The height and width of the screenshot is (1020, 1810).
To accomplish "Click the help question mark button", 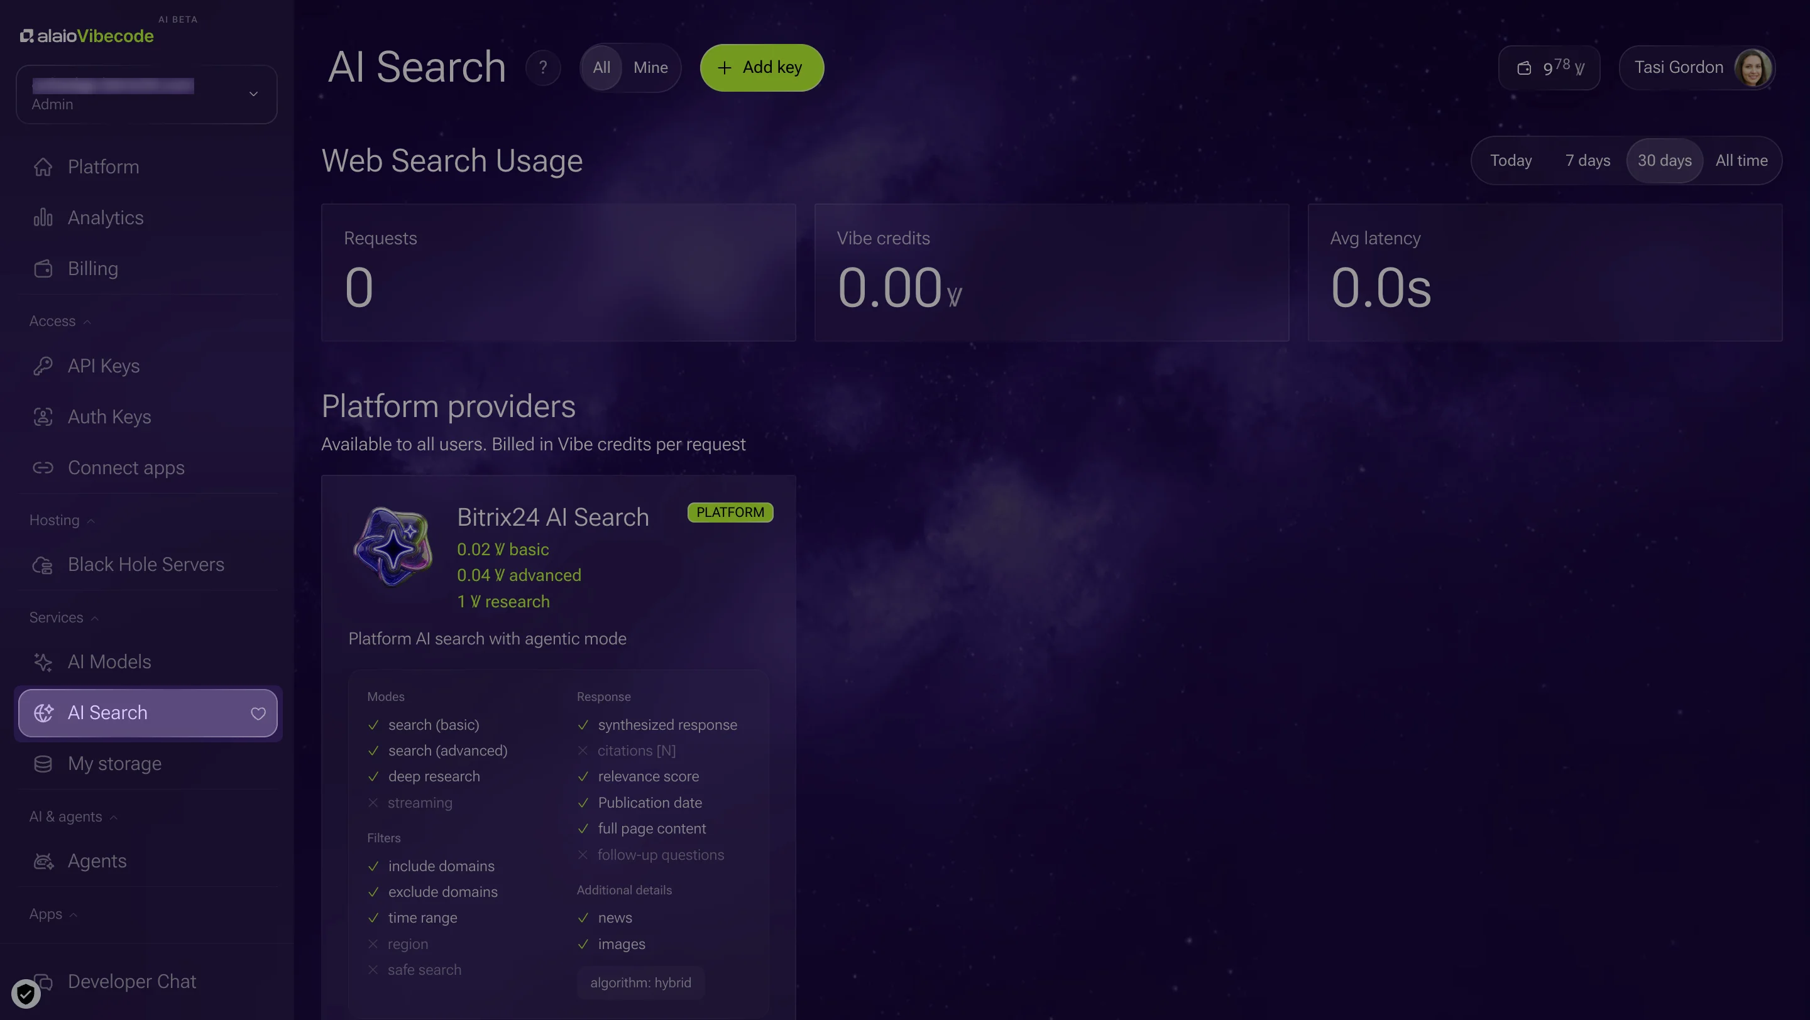I will pyautogui.click(x=542, y=67).
